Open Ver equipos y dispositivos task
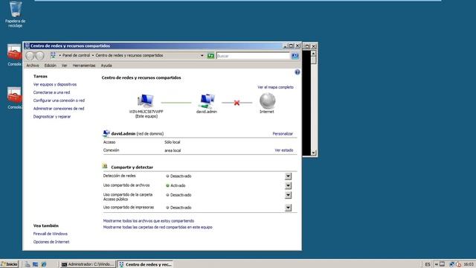Screen dimensions: 476x268 point(55,84)
